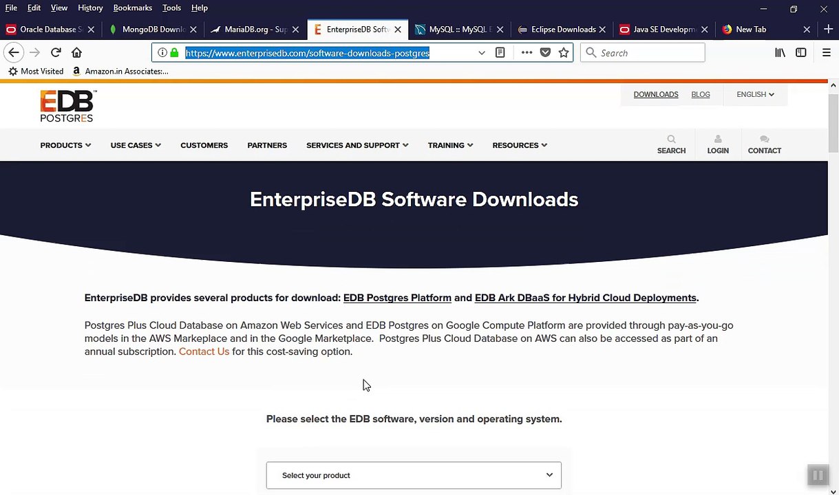This screenshot has width=839, height=495.
Task: Click the page vertical scrollbar thumb
Action: coord(833,122)
